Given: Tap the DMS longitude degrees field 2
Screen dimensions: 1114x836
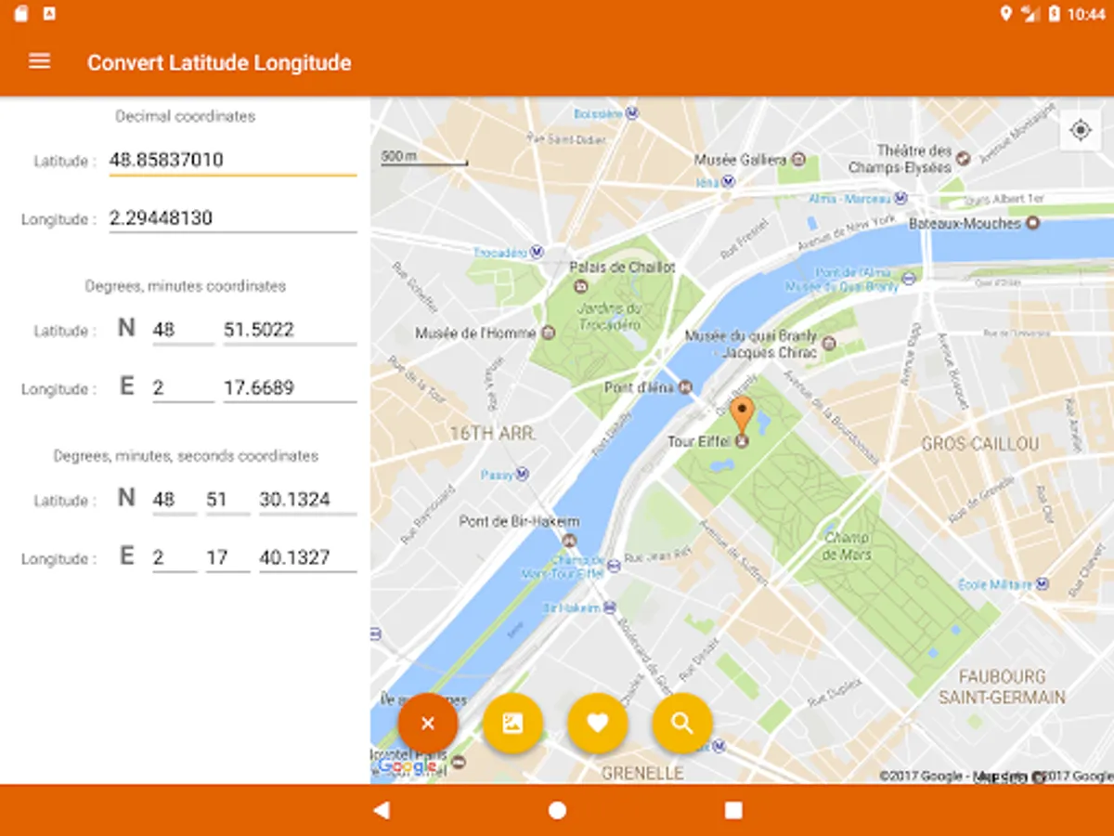Looking at the screenshot, I should pyautogui.click(x=175, y=557).
